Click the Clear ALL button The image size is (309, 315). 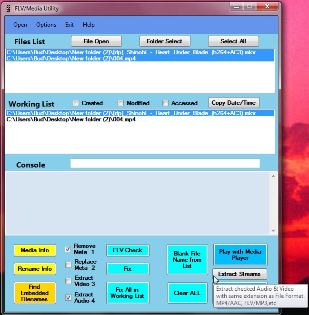pyautogui.click(x=187, y=293)
